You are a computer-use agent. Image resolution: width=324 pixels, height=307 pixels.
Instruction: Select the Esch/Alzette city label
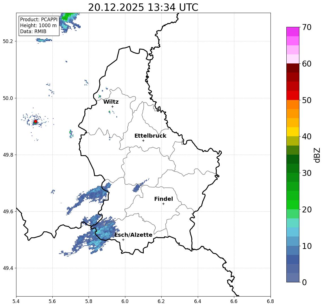133,235
